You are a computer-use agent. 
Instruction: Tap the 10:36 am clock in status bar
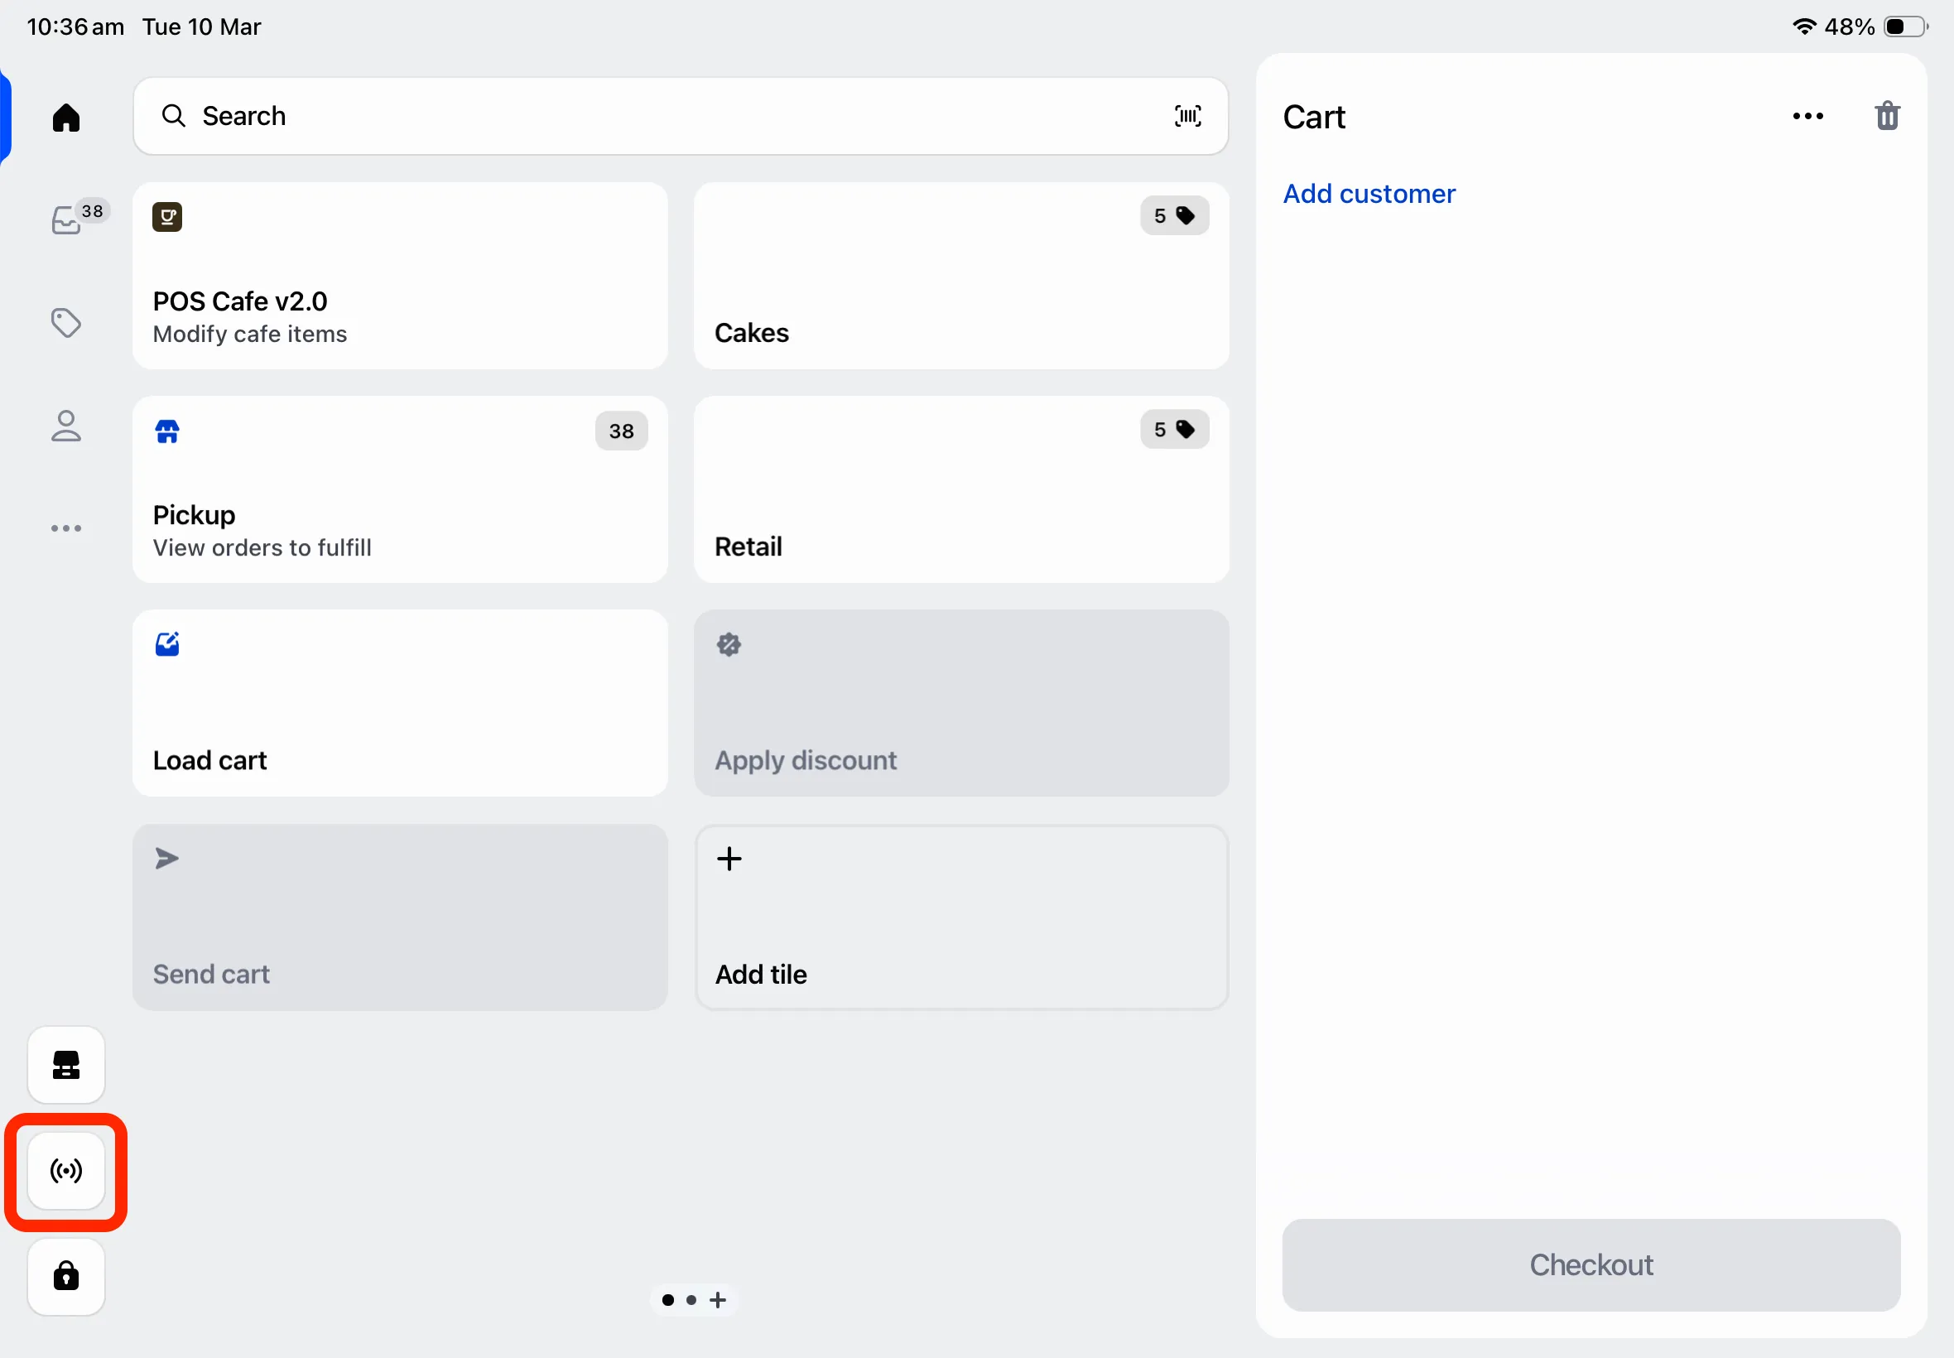[x=75, y=26]
